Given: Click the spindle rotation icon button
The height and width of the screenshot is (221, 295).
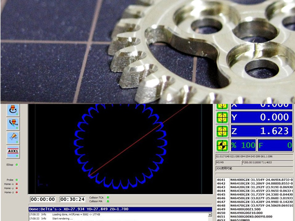Looking at the screenshot, I should pos(13,110).
